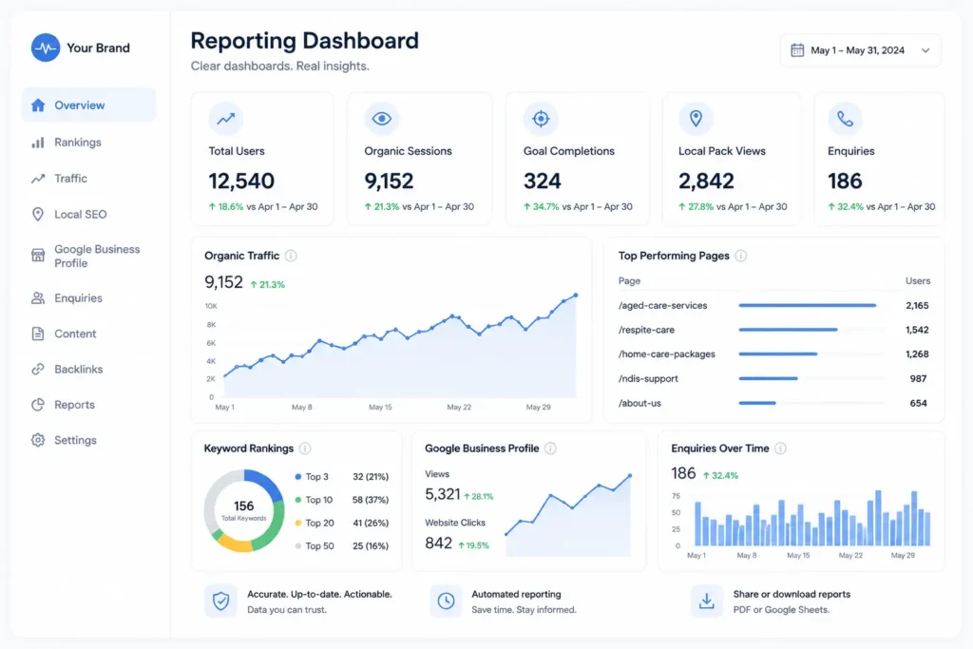Open the Reports sidebar label
This screenshot has height=649, width=973.
tap(74, 405)
